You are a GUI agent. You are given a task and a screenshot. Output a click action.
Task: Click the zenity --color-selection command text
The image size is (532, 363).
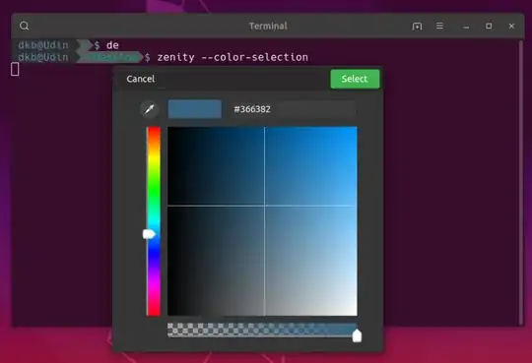pyautogui.click(x=233, y=57)
